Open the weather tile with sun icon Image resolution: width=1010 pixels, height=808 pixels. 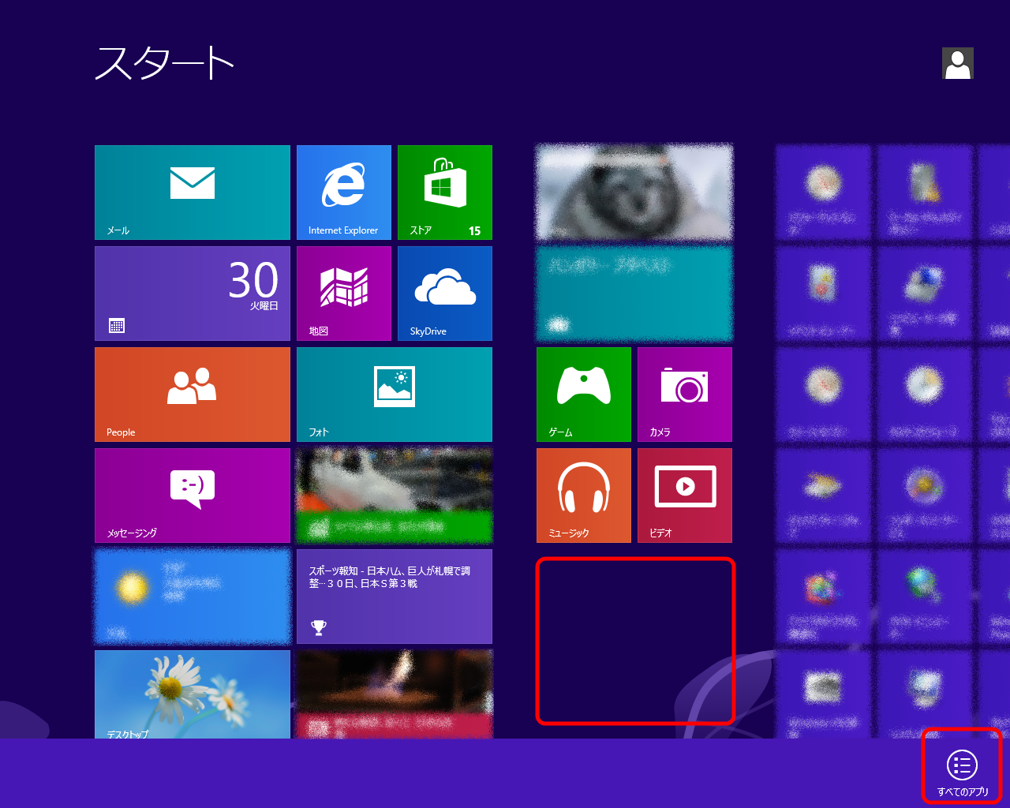pyautogui.click(x=193, y=597)
